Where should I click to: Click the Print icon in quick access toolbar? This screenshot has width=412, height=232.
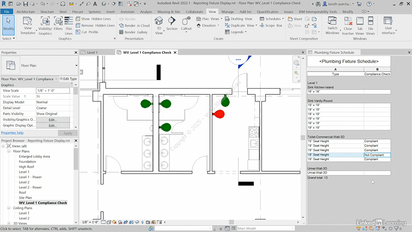click(x=63, y=4)
